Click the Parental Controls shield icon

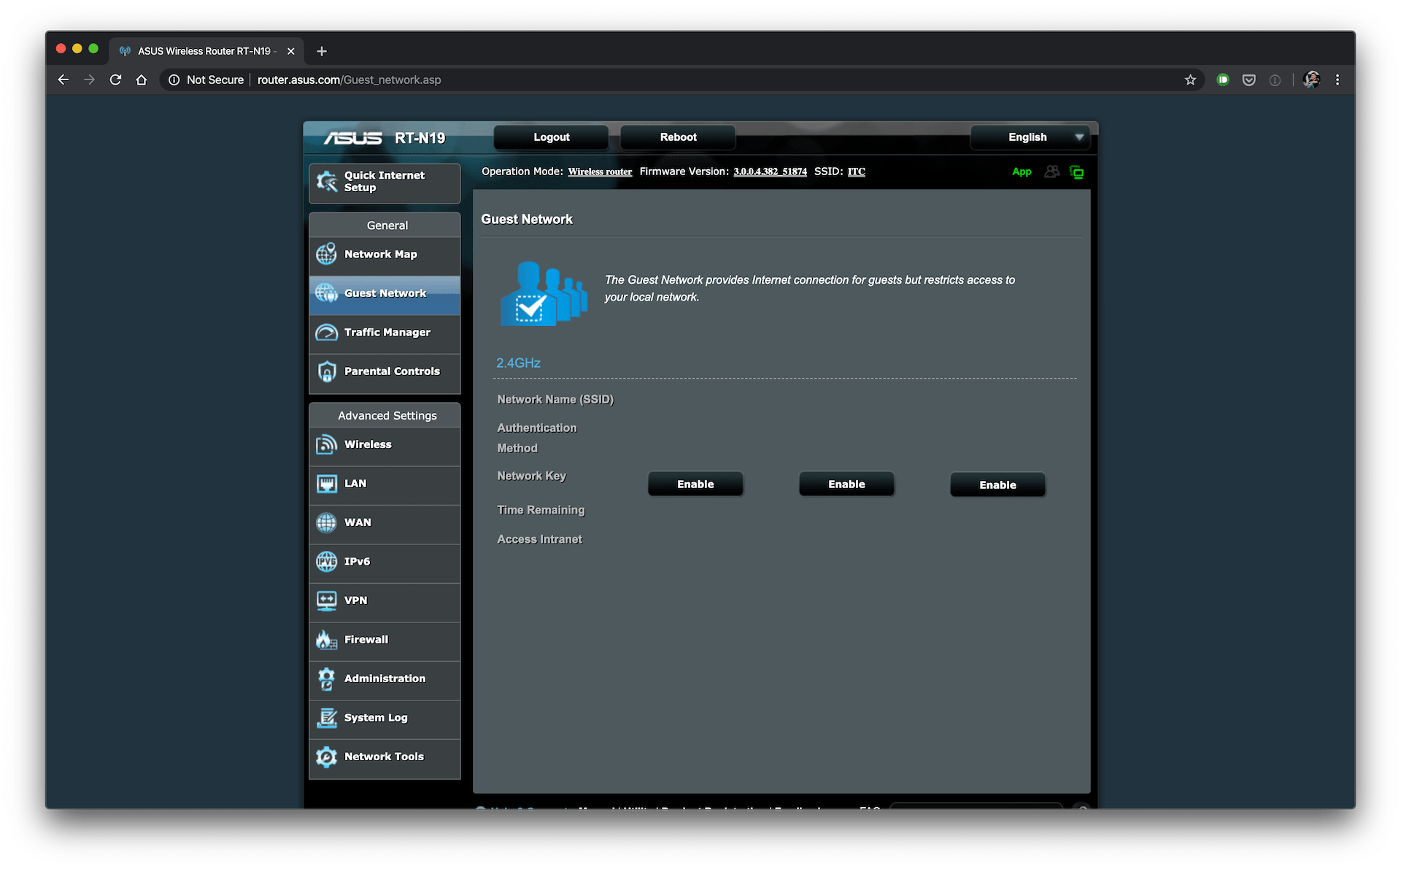(x=327, y=371)
